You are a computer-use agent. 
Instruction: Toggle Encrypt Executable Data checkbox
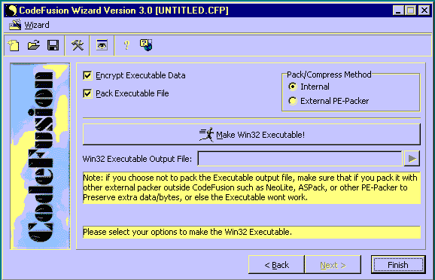[87, 75]
